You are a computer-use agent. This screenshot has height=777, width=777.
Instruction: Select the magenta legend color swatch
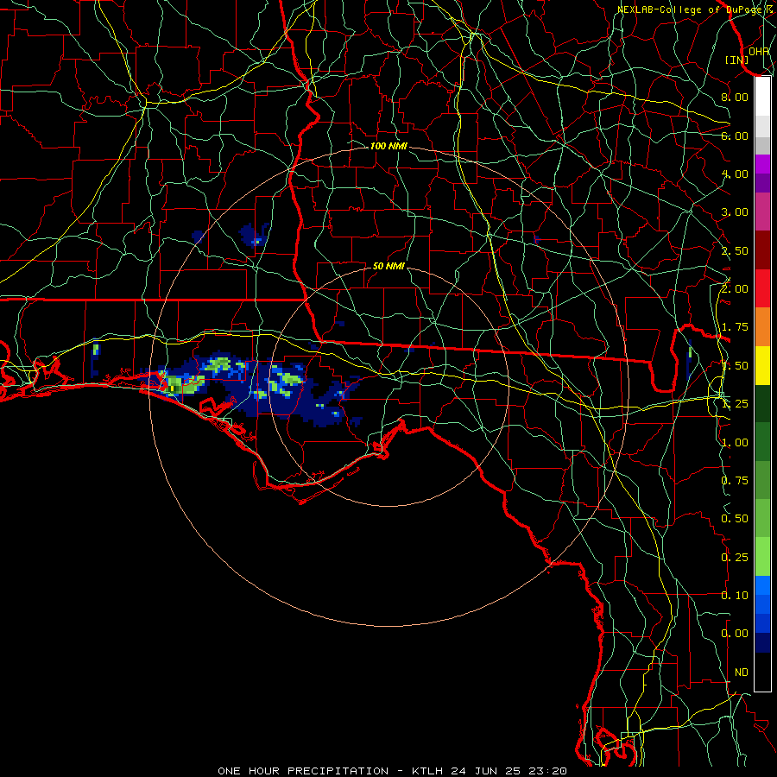[762, 164]
